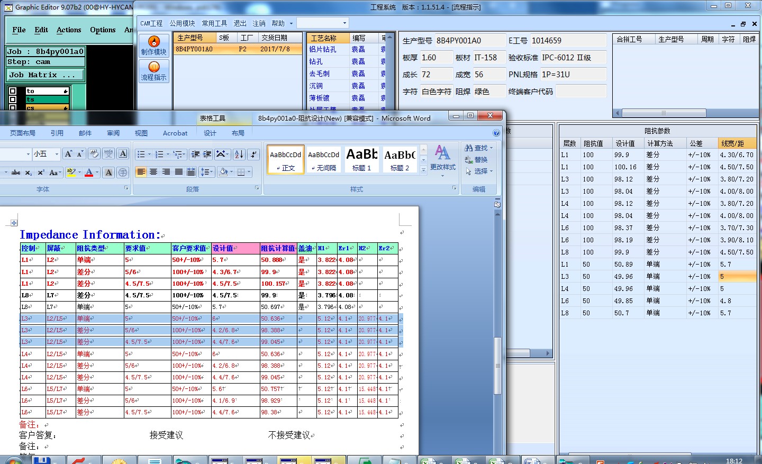Open the 页面布局 ribbon tab
This screenshot has width=762, height=464.
tap(23, 133)
